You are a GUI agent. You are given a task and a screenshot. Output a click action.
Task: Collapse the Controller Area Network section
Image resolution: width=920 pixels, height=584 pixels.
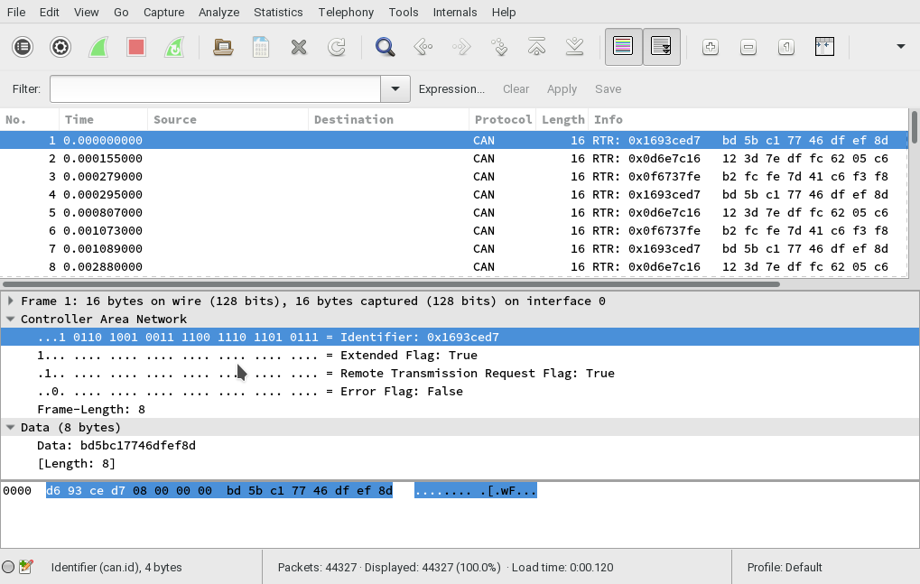tap(10, 319)
